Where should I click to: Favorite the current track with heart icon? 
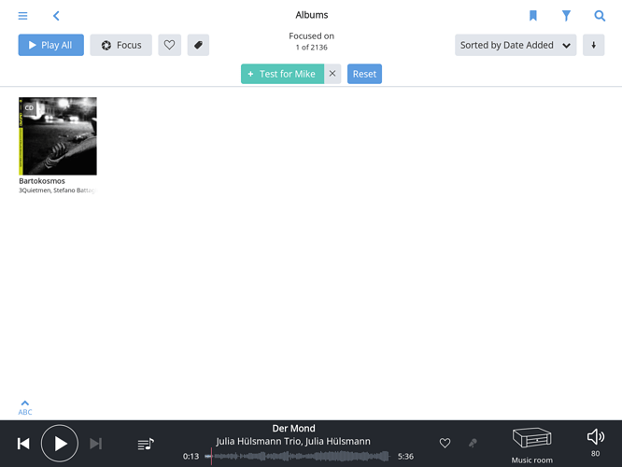tap(445, 443)
